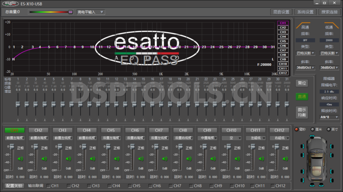The width and height of the screenshot is (343, 192).
Task: Select the right subwoofer behind the car
Action: 321,185
